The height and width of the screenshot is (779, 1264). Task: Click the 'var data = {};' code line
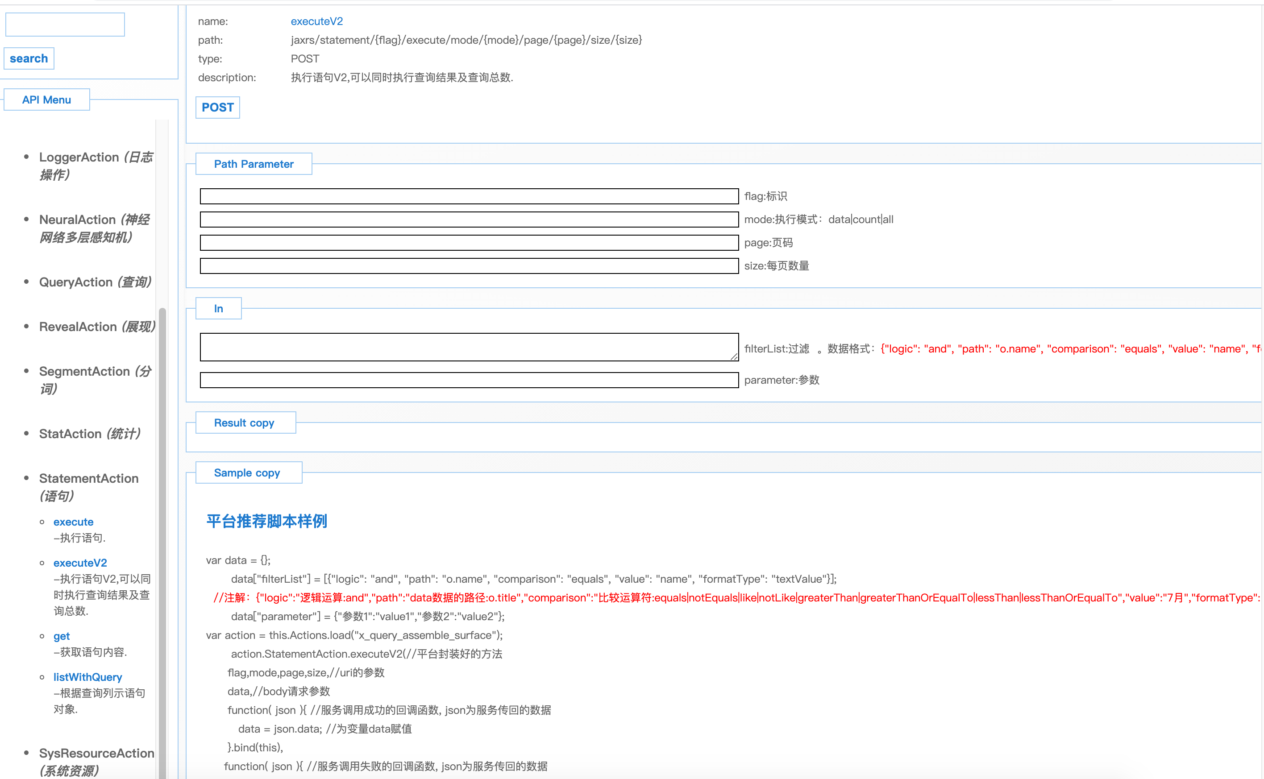[x=238, y=560]
